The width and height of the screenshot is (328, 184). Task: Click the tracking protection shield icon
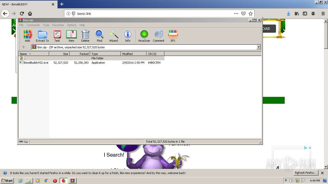pos(74,14)
